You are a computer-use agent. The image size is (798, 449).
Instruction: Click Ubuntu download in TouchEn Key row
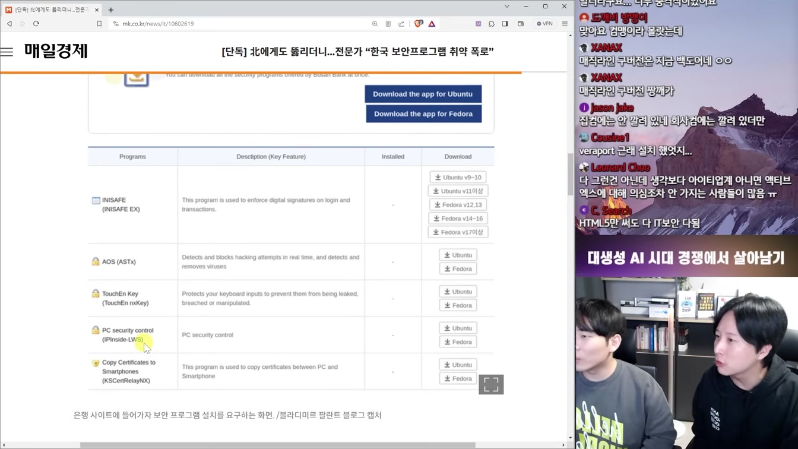458,292
